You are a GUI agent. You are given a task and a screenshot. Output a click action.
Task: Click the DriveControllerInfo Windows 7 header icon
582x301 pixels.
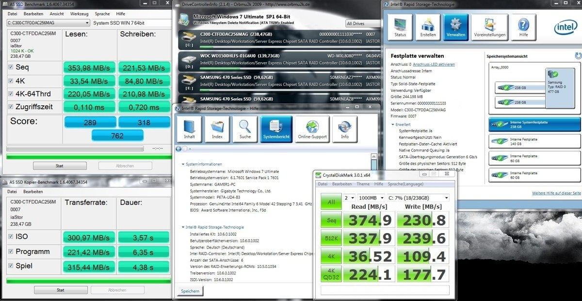click(x=184, y=19)
